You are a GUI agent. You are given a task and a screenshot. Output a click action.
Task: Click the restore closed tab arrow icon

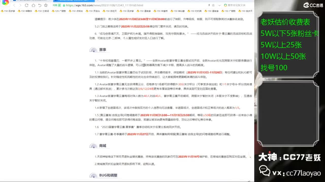click(x=40, y=6)
